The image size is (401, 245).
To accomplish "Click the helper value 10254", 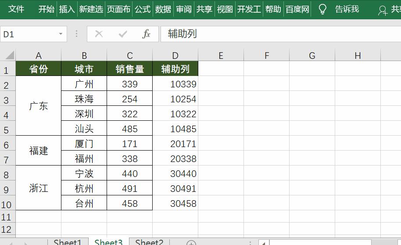I will click(175, 98).
